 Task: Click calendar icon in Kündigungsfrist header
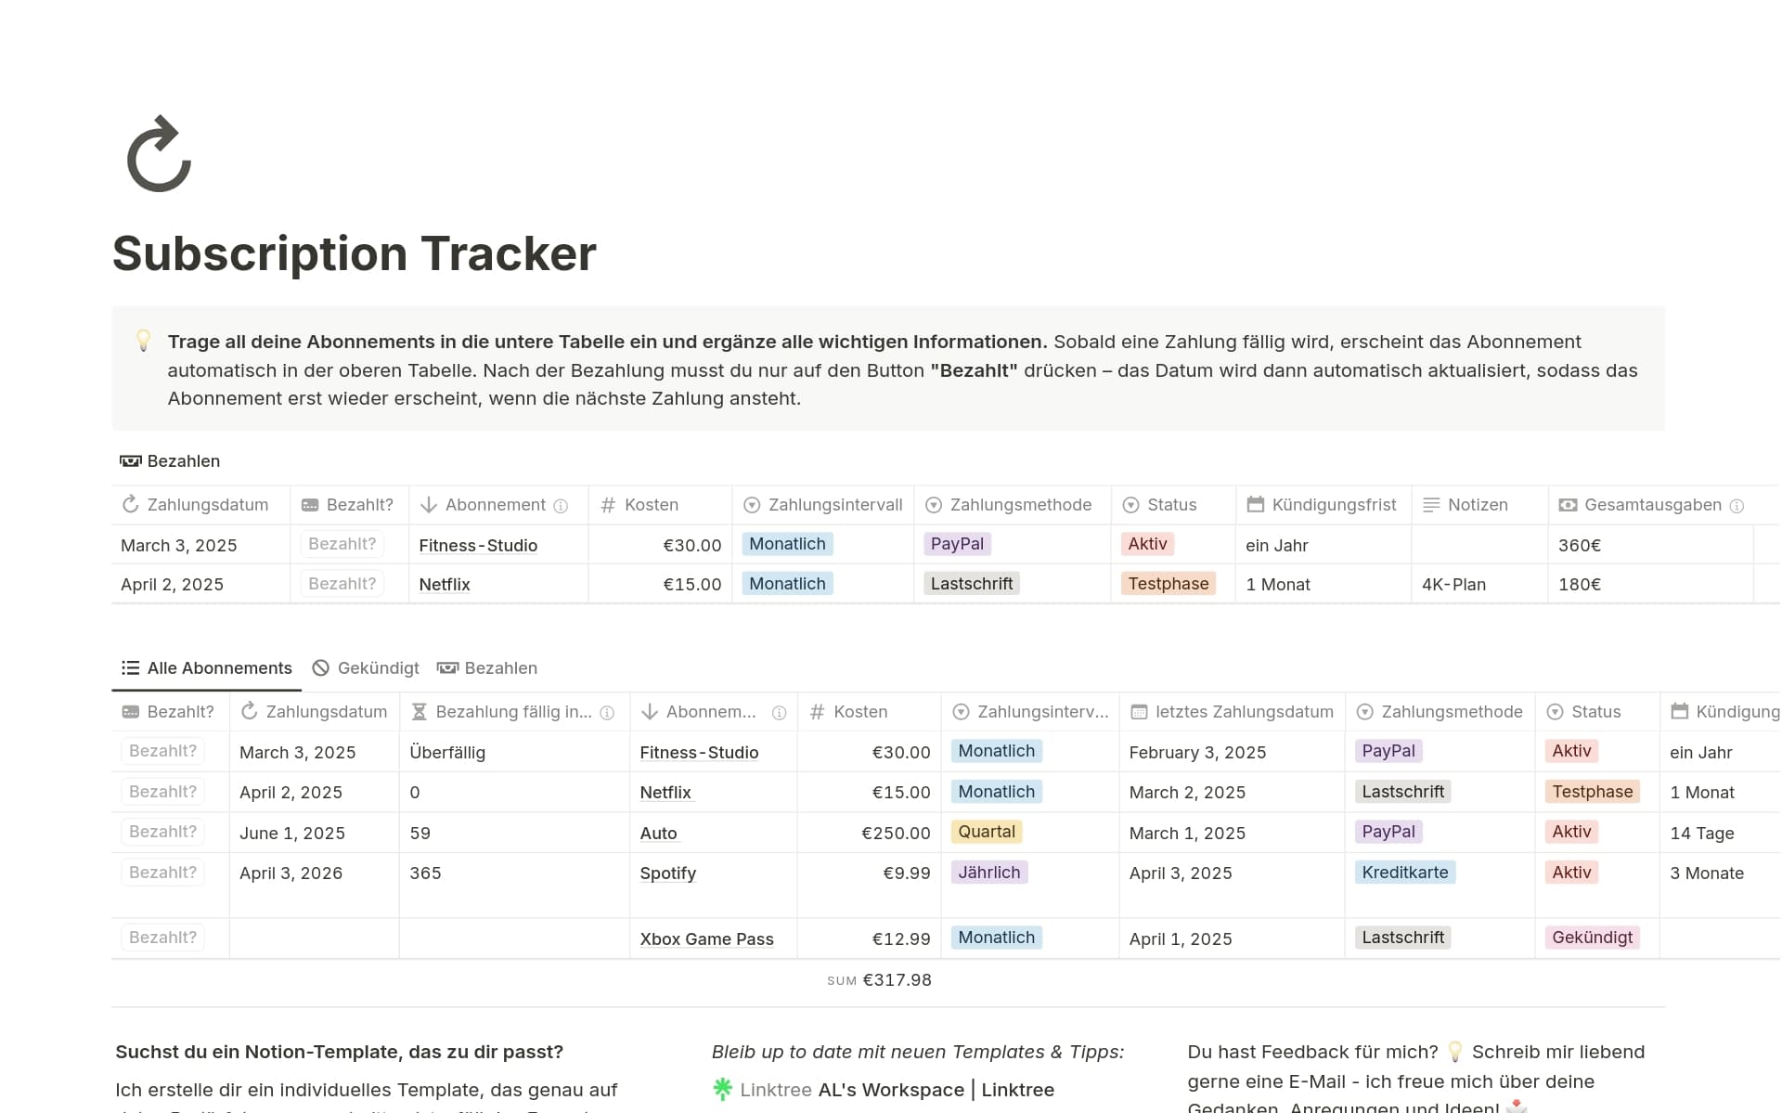coord(1255,505)
